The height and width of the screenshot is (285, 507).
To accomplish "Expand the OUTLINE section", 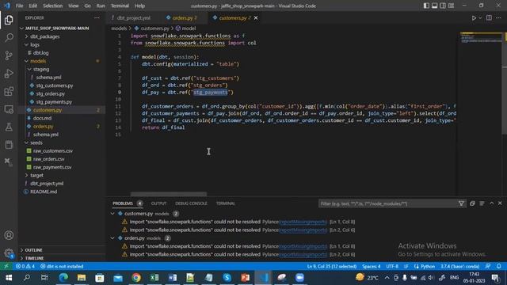I will click(33, 250).
